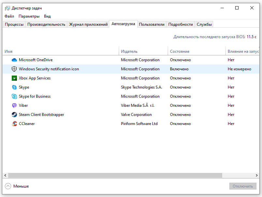Image resolution: width=262 pixels, height=197 pixels.
Task: Click the horizontal scrollbar thumb
Action: [115, 175]
